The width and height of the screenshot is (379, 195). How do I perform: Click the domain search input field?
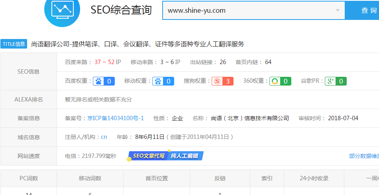(x=247, y=10)
